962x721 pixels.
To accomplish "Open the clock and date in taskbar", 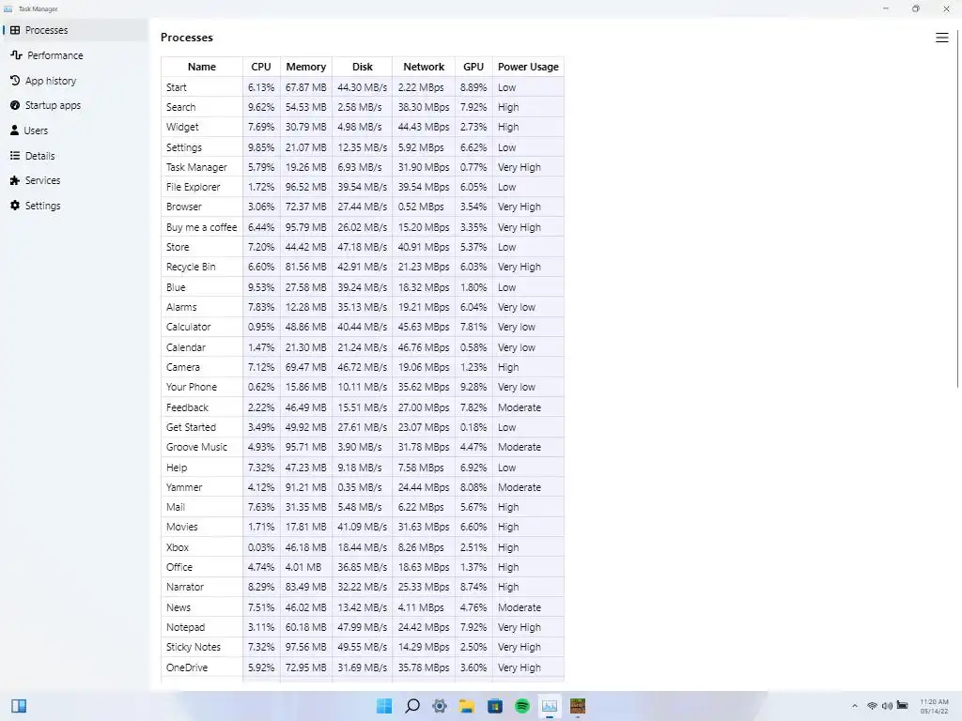I will pos(934,706).
